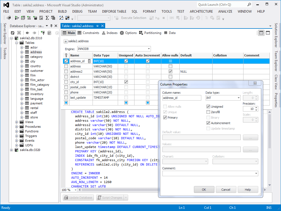Open the SQL menu

(x=134, y=11)
